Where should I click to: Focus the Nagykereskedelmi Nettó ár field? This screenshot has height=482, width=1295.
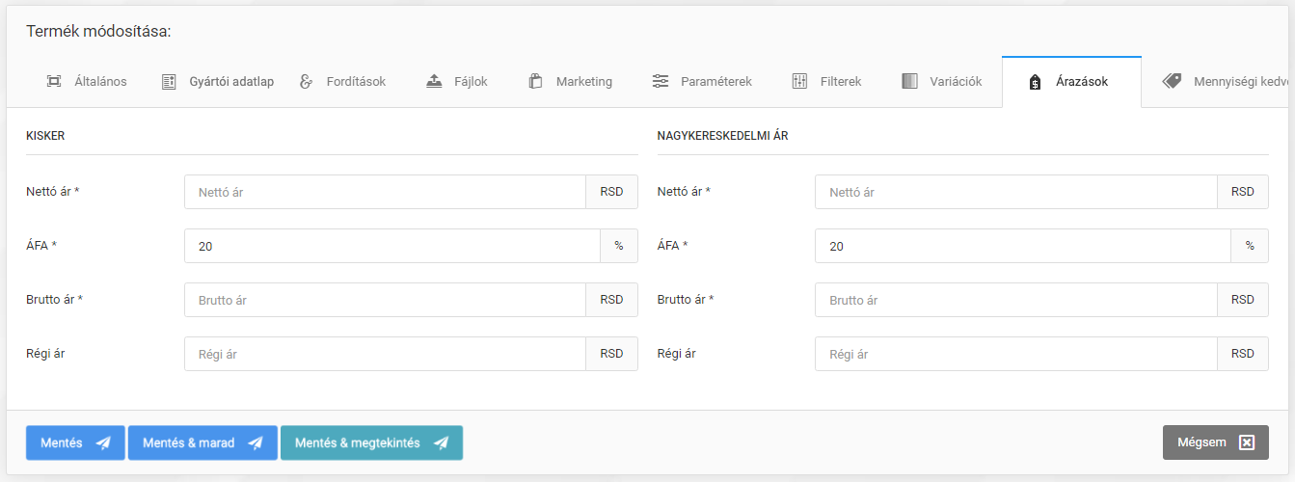(x=1015, y=192)
